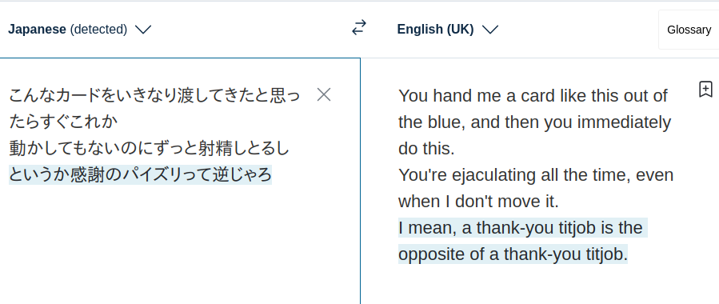This screenshot has height=304, width=719.
Task: Click the phrase "when I don't move it."
Action: pos(479,202)
